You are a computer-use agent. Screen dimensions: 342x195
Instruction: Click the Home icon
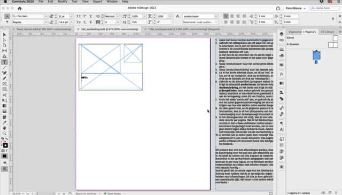(20, 9)
